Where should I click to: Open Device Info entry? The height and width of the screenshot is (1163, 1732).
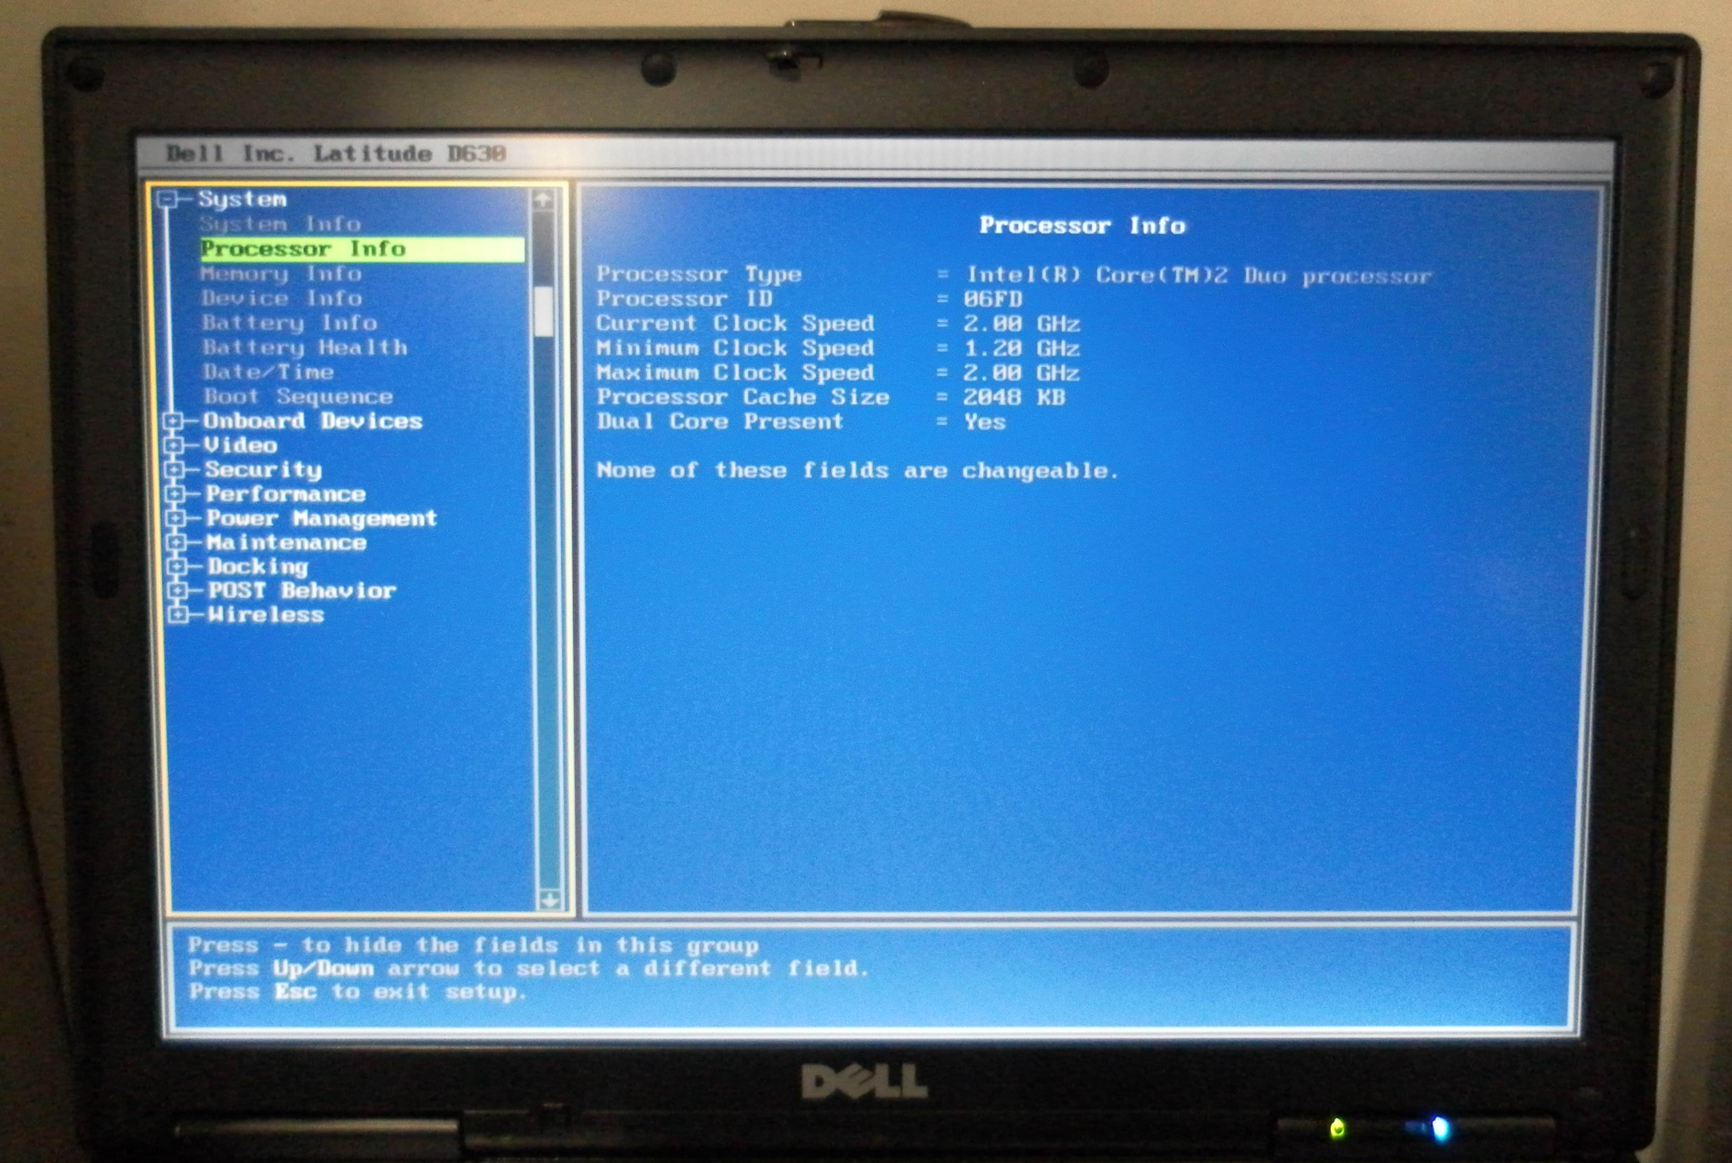(x=282, y=298)
